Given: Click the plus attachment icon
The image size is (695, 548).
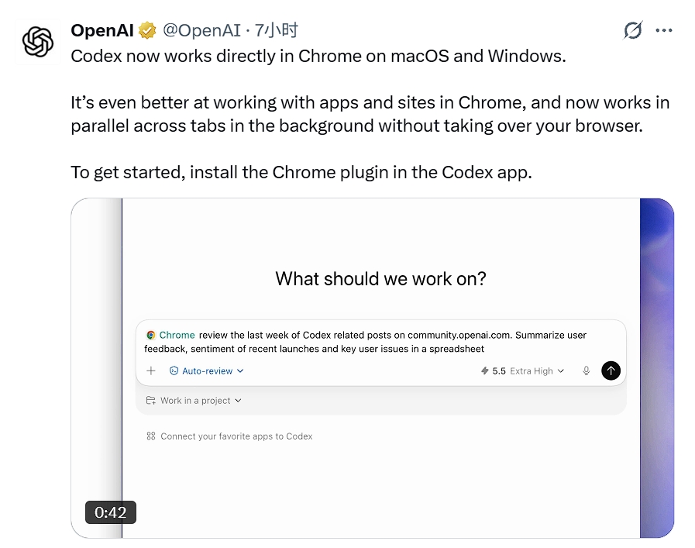Looking at the screenshot, I should (151, 371).
